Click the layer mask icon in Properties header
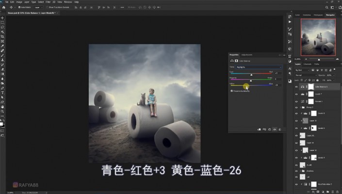The height and width of the screenshot is (194, 342). [x=236, y=61]
